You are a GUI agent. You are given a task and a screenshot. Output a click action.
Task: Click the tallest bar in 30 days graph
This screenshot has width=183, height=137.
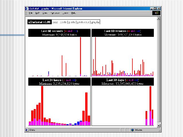150,106
